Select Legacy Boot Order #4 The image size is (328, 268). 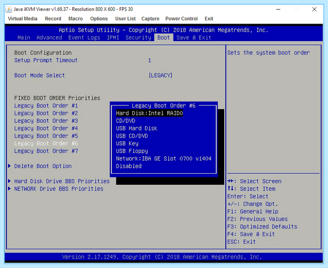(46, 128)
